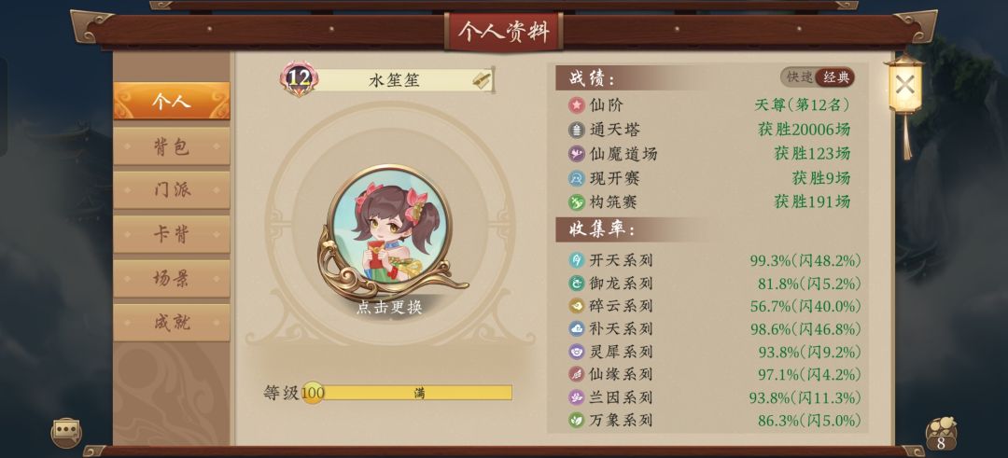The height and width of the screenshot is (458, 1008).
Task: Open the 背包 tab
Action: point(172,146)
